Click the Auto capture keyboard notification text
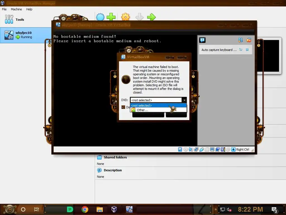Screen dimensions: 286x215 click(x=219, y=50)
